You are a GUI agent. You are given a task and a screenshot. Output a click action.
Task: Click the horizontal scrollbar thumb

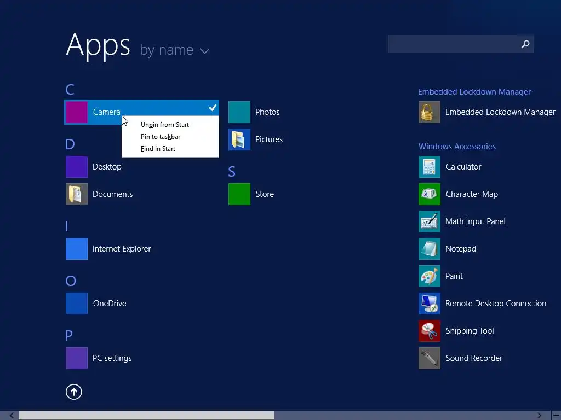(146, 416)
